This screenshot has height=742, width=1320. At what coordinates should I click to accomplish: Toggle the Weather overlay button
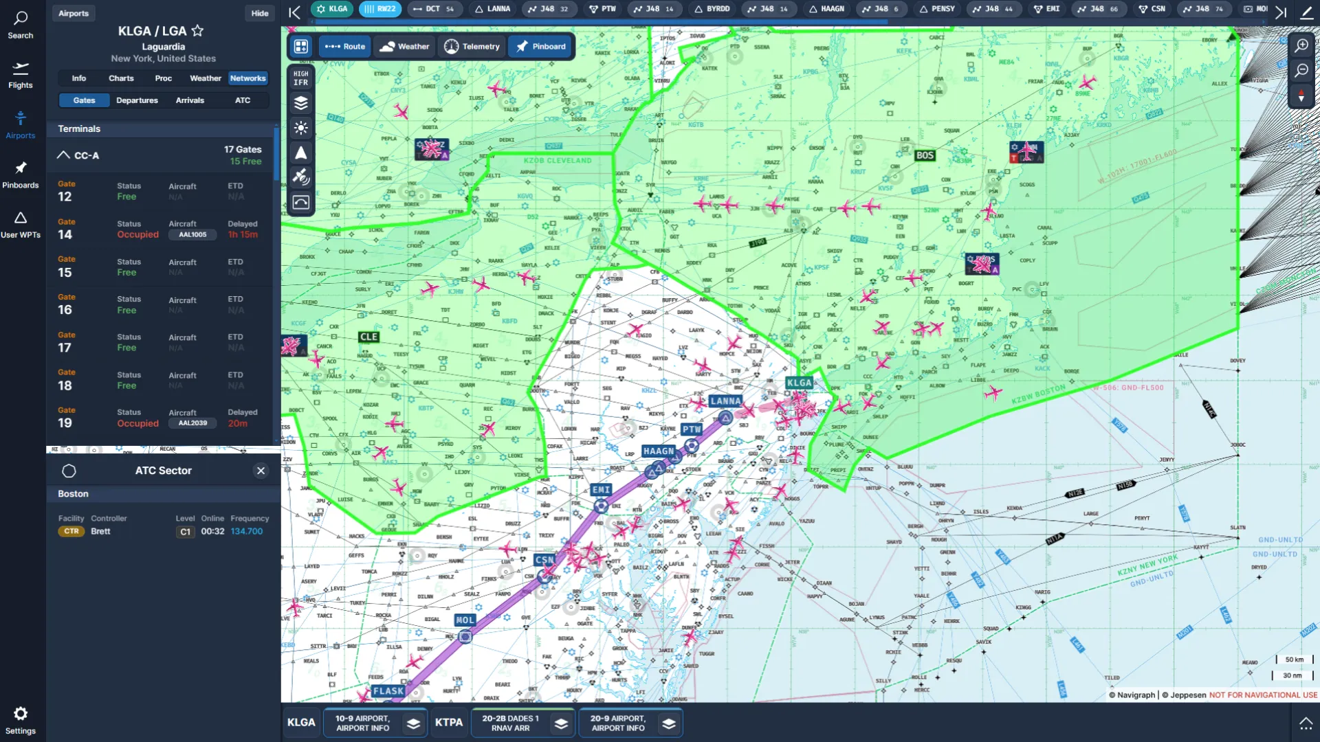404,47
